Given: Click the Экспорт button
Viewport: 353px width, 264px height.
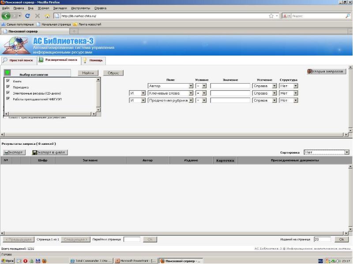Looking at the screenshot, I should pos(14,152).
